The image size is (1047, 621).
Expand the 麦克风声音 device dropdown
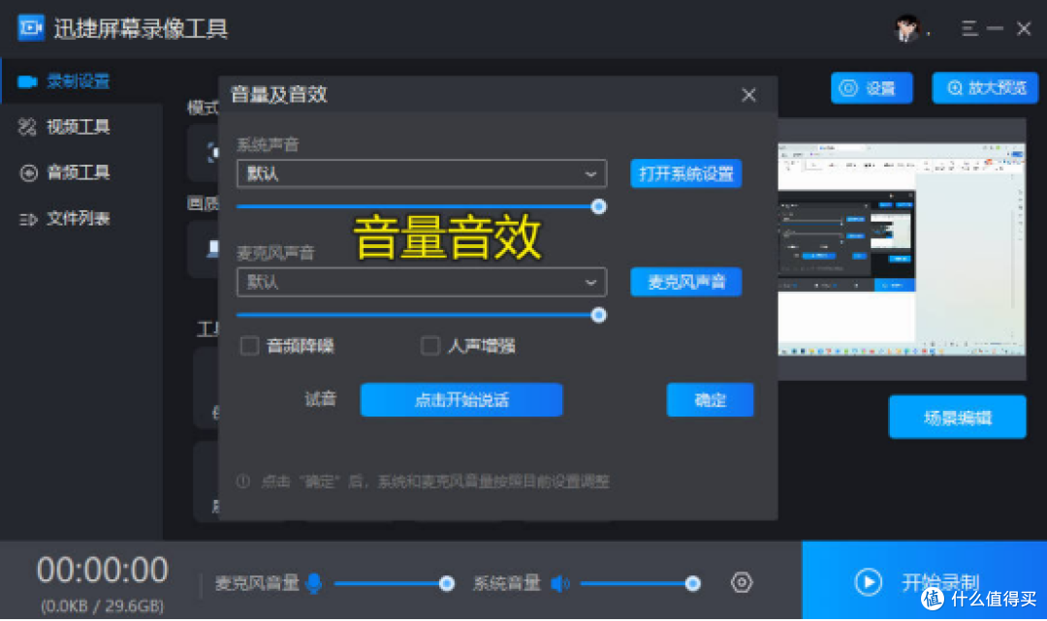pyautogui.click(x=422, y=282)
